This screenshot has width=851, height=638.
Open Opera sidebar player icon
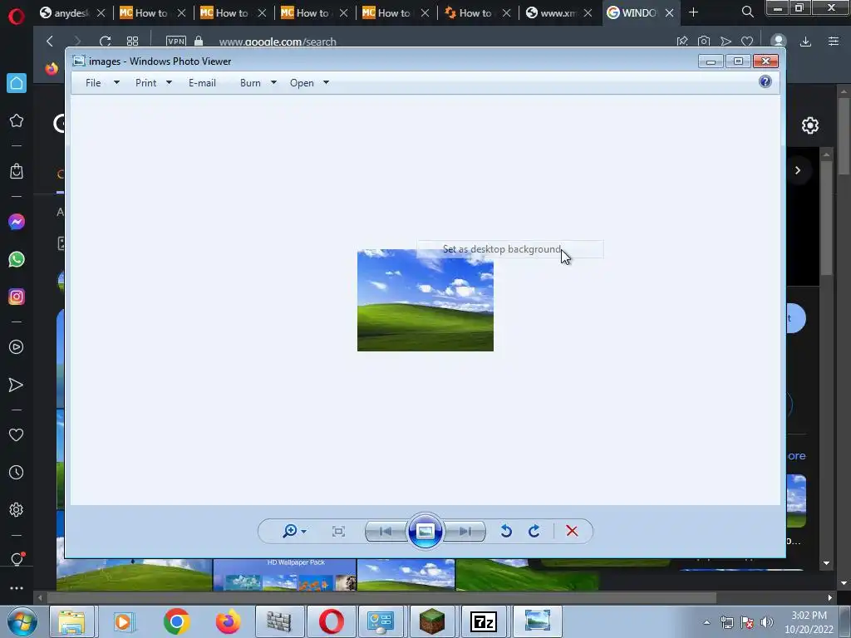[17, 347]
